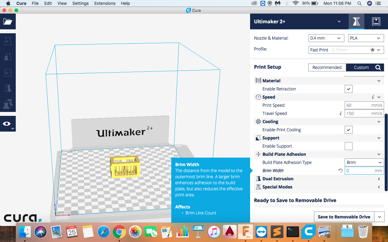Open AutoCAD from the Dock

[230, 232]
